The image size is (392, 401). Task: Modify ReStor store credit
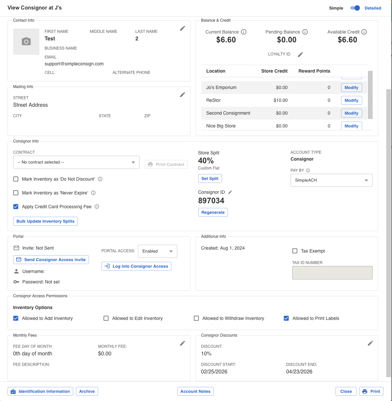click(351, 100)
